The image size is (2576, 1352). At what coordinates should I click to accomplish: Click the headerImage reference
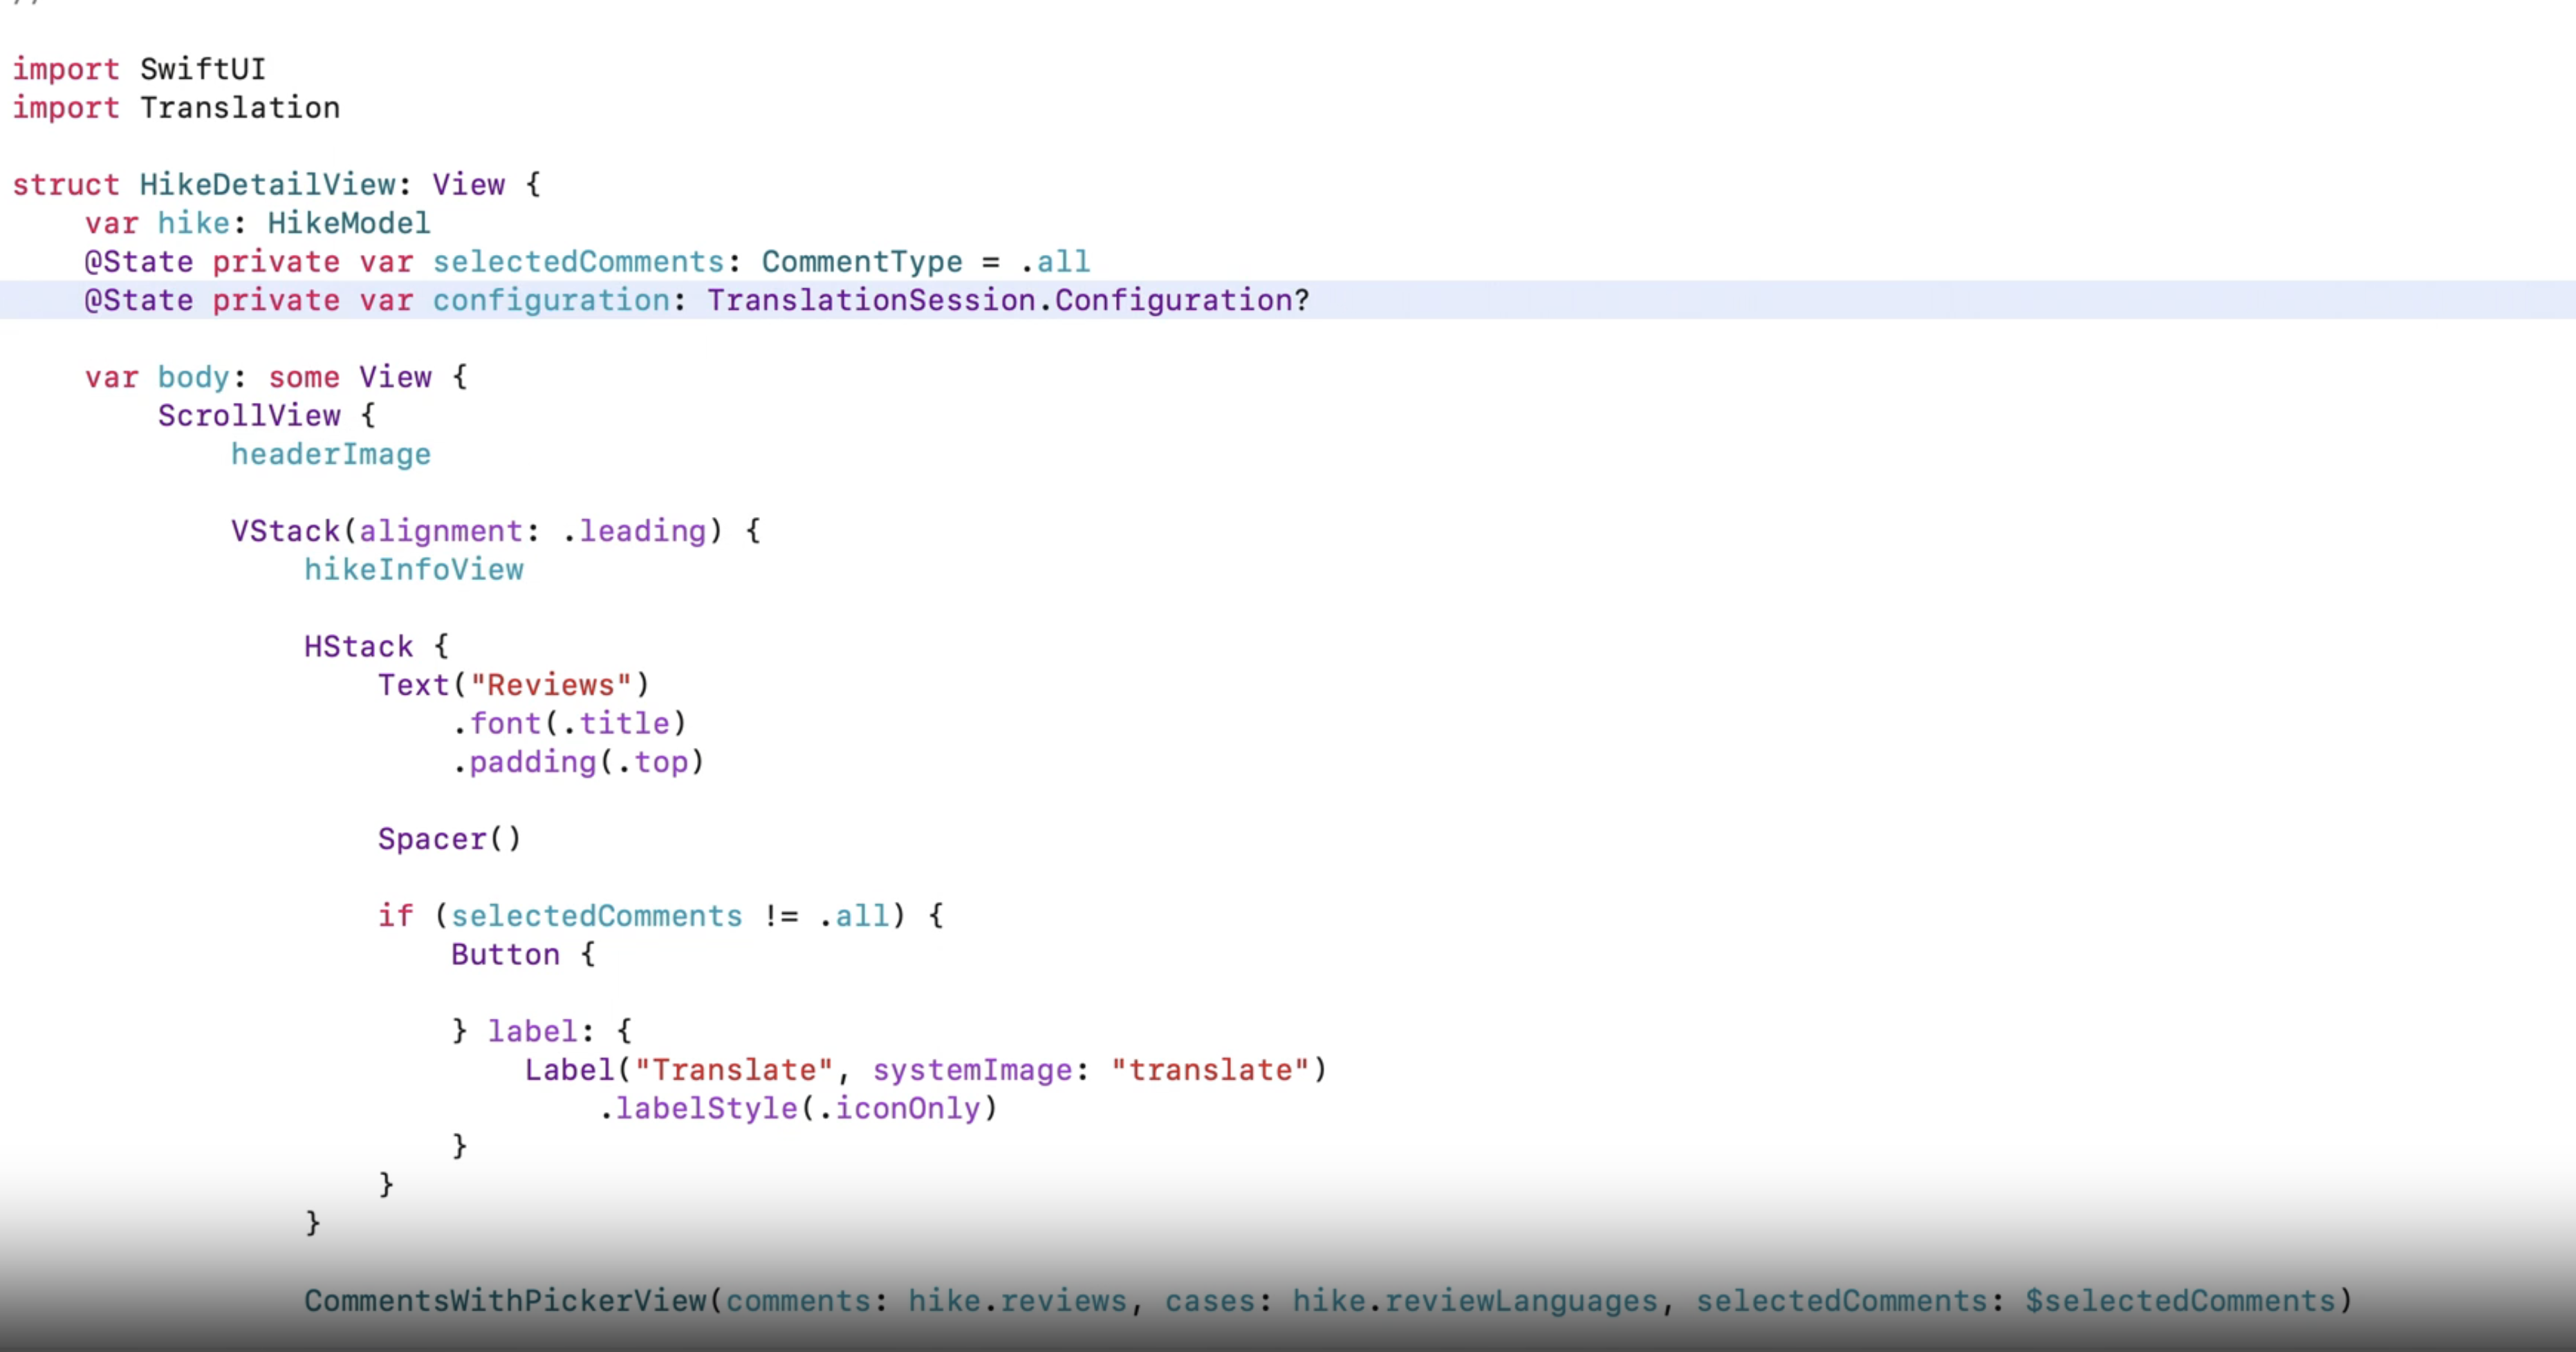pos(331,455)
